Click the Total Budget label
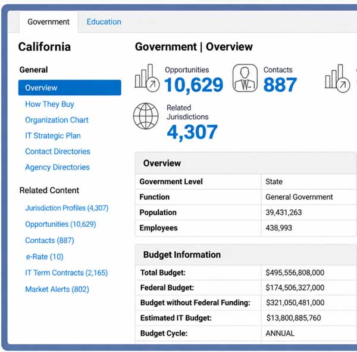The width and height of the screenshot is (357, 352). pyautogui.click(x=163, y=273)
